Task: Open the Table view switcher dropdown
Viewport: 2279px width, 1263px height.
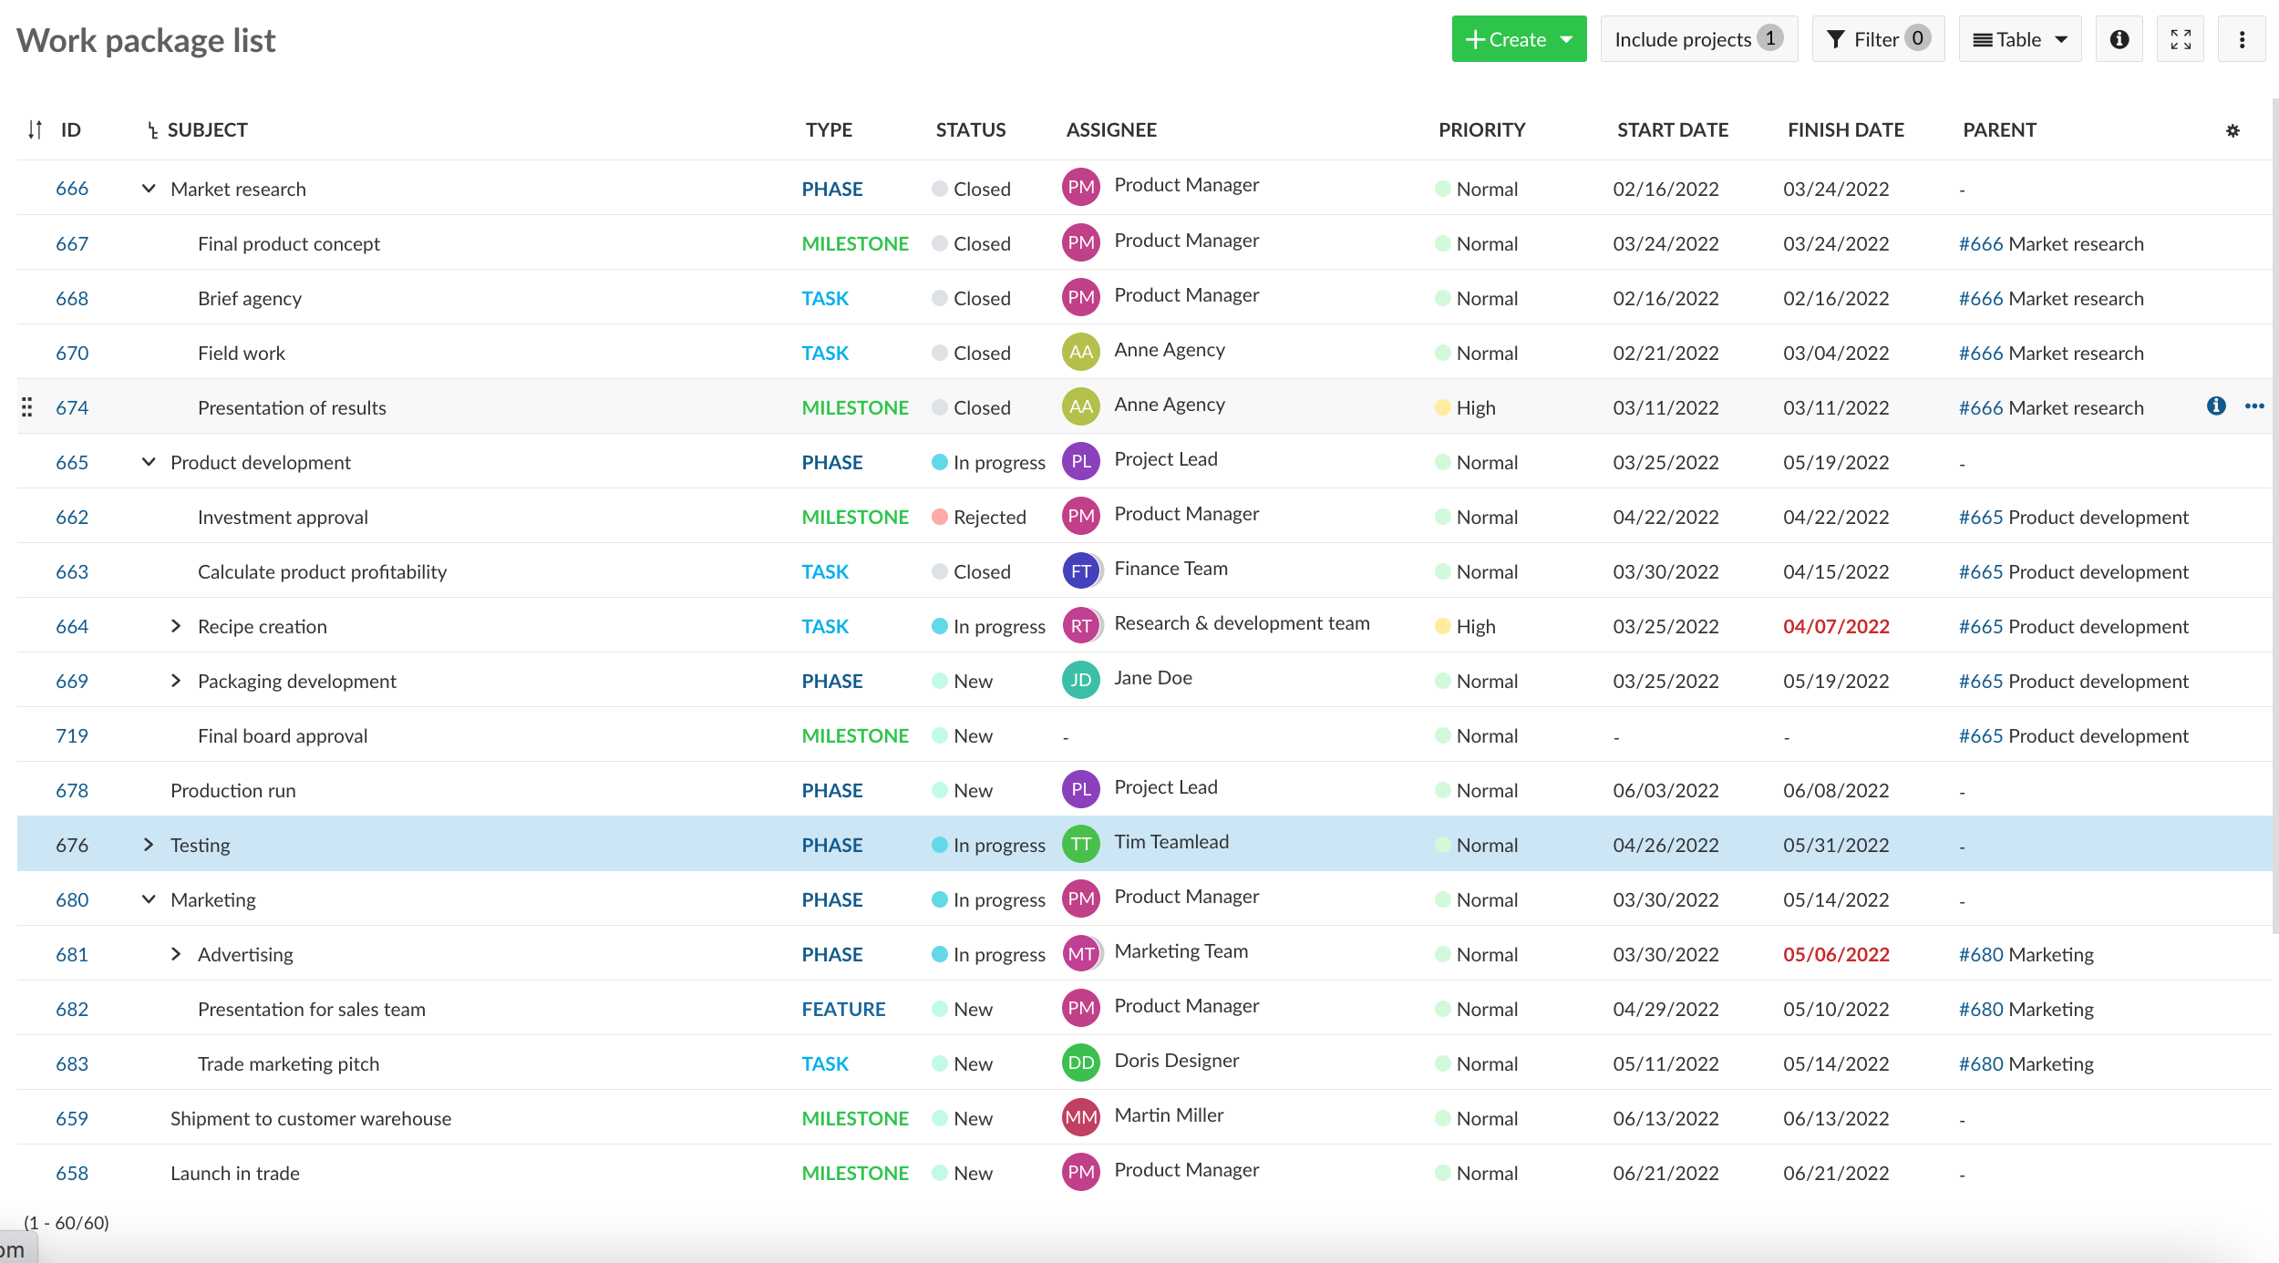Action: coord(2019,39)
